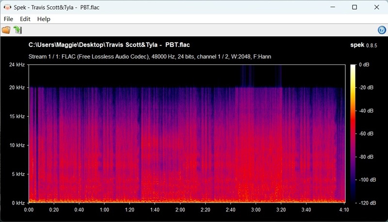388x222 pixels.
Task: Open the Help menu
Action: tap(44, 19)
